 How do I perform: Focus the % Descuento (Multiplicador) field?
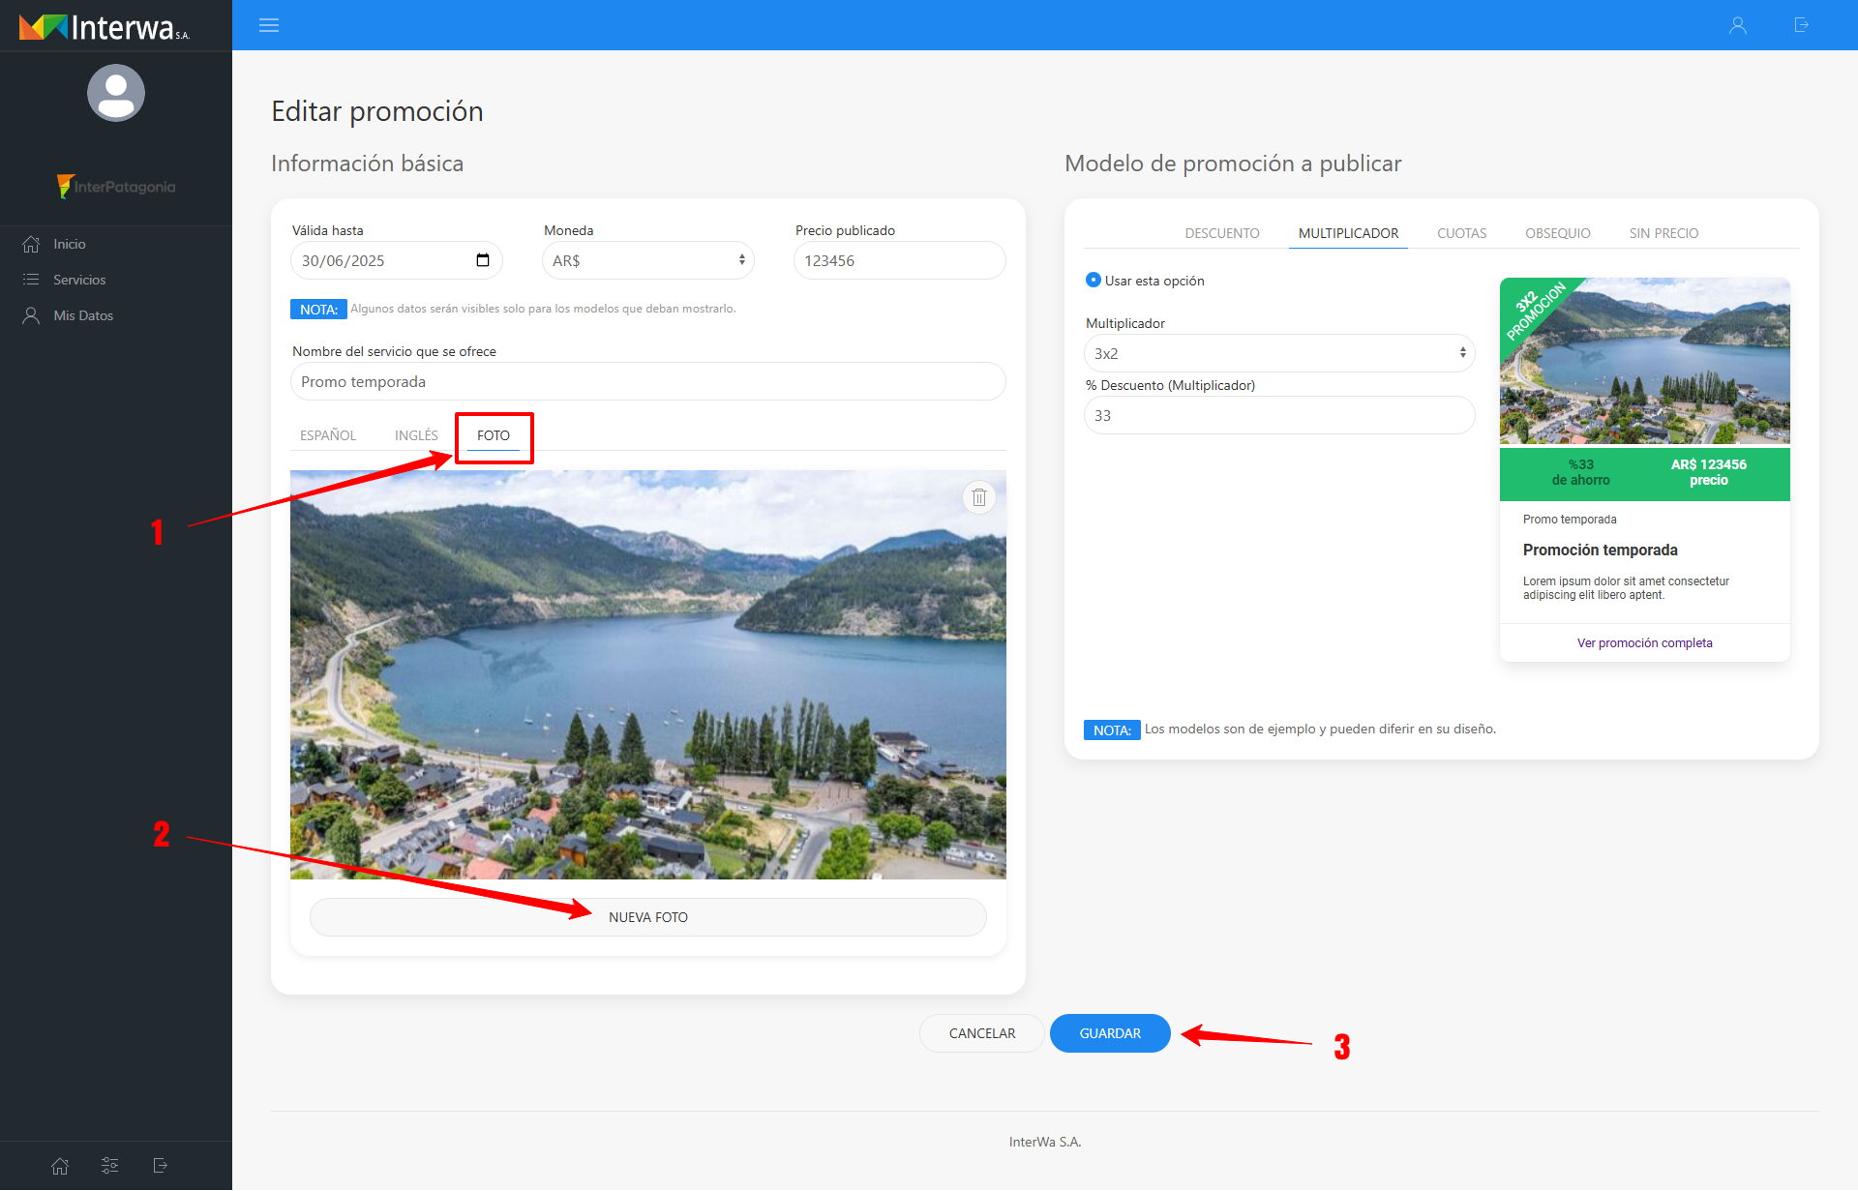(1279, 415)
